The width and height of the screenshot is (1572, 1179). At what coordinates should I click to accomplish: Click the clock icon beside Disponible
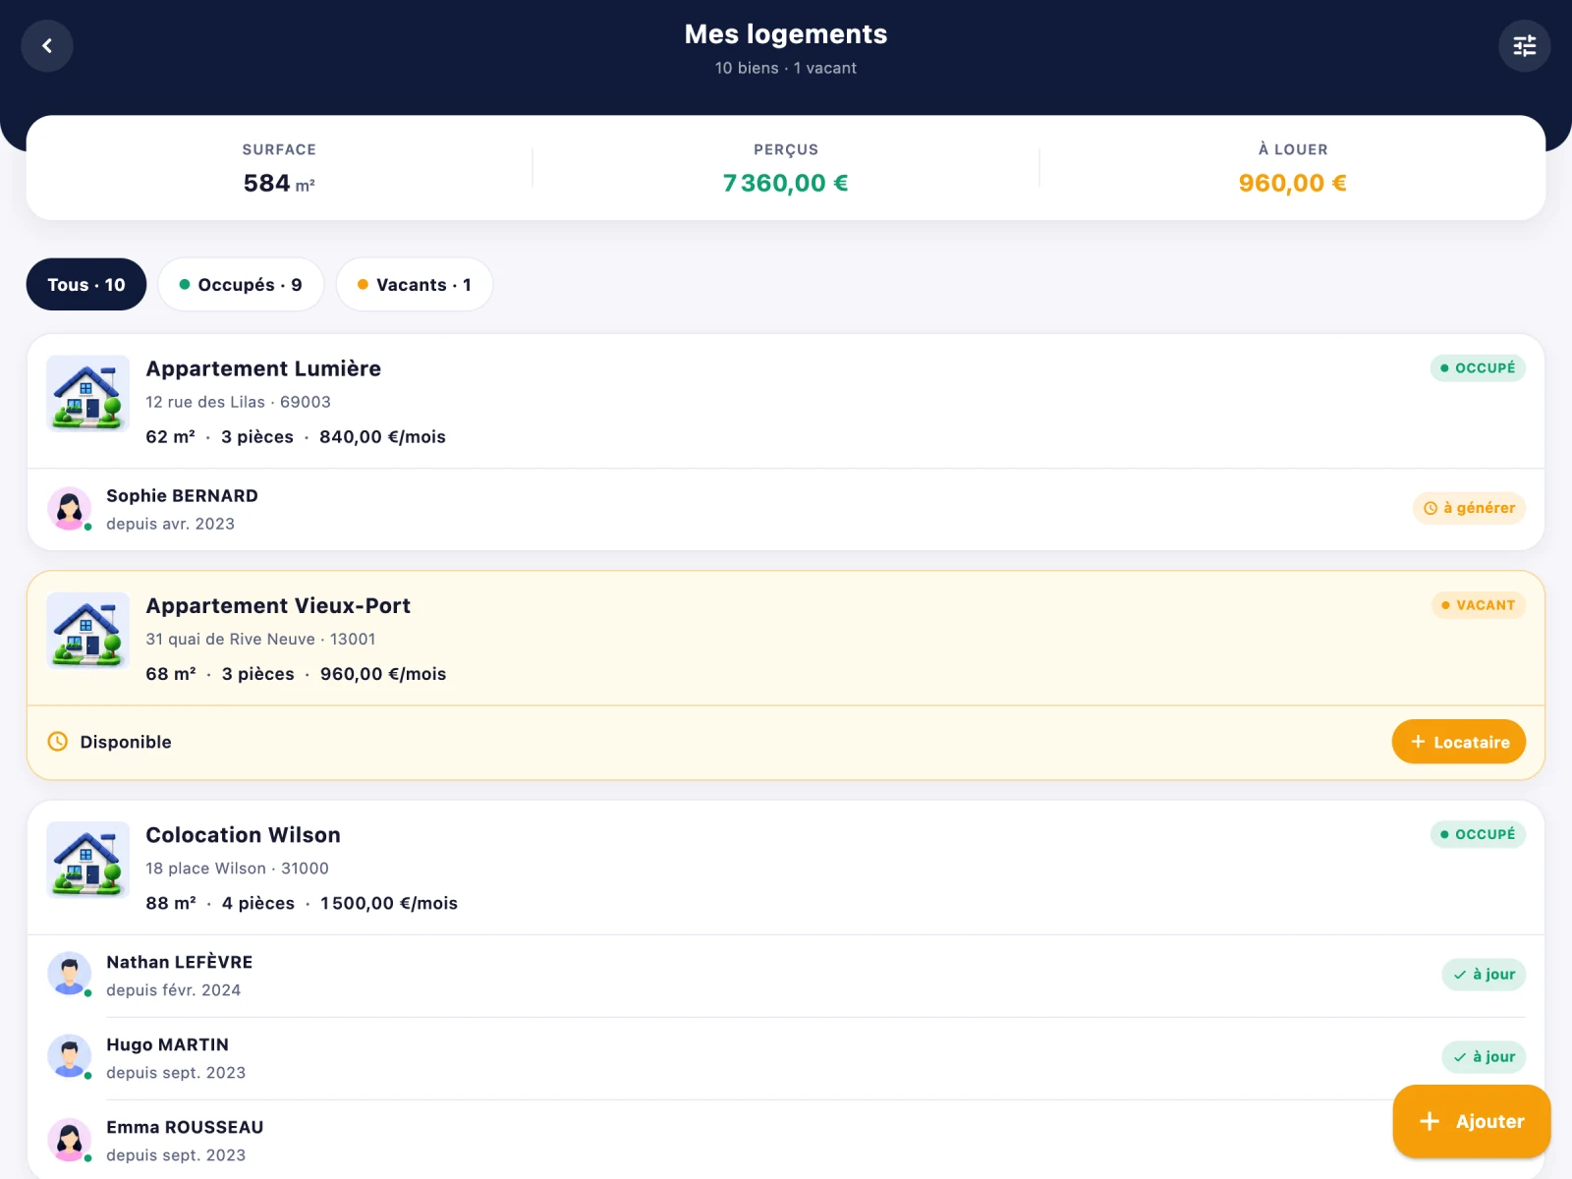click(x=58, y=742)
